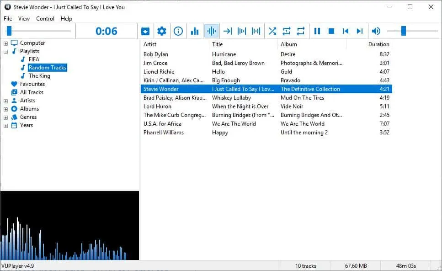Screen dimensions: 442x271
Task: Select the Whiskey Lullaby track
Action: (x=231, y=98)
